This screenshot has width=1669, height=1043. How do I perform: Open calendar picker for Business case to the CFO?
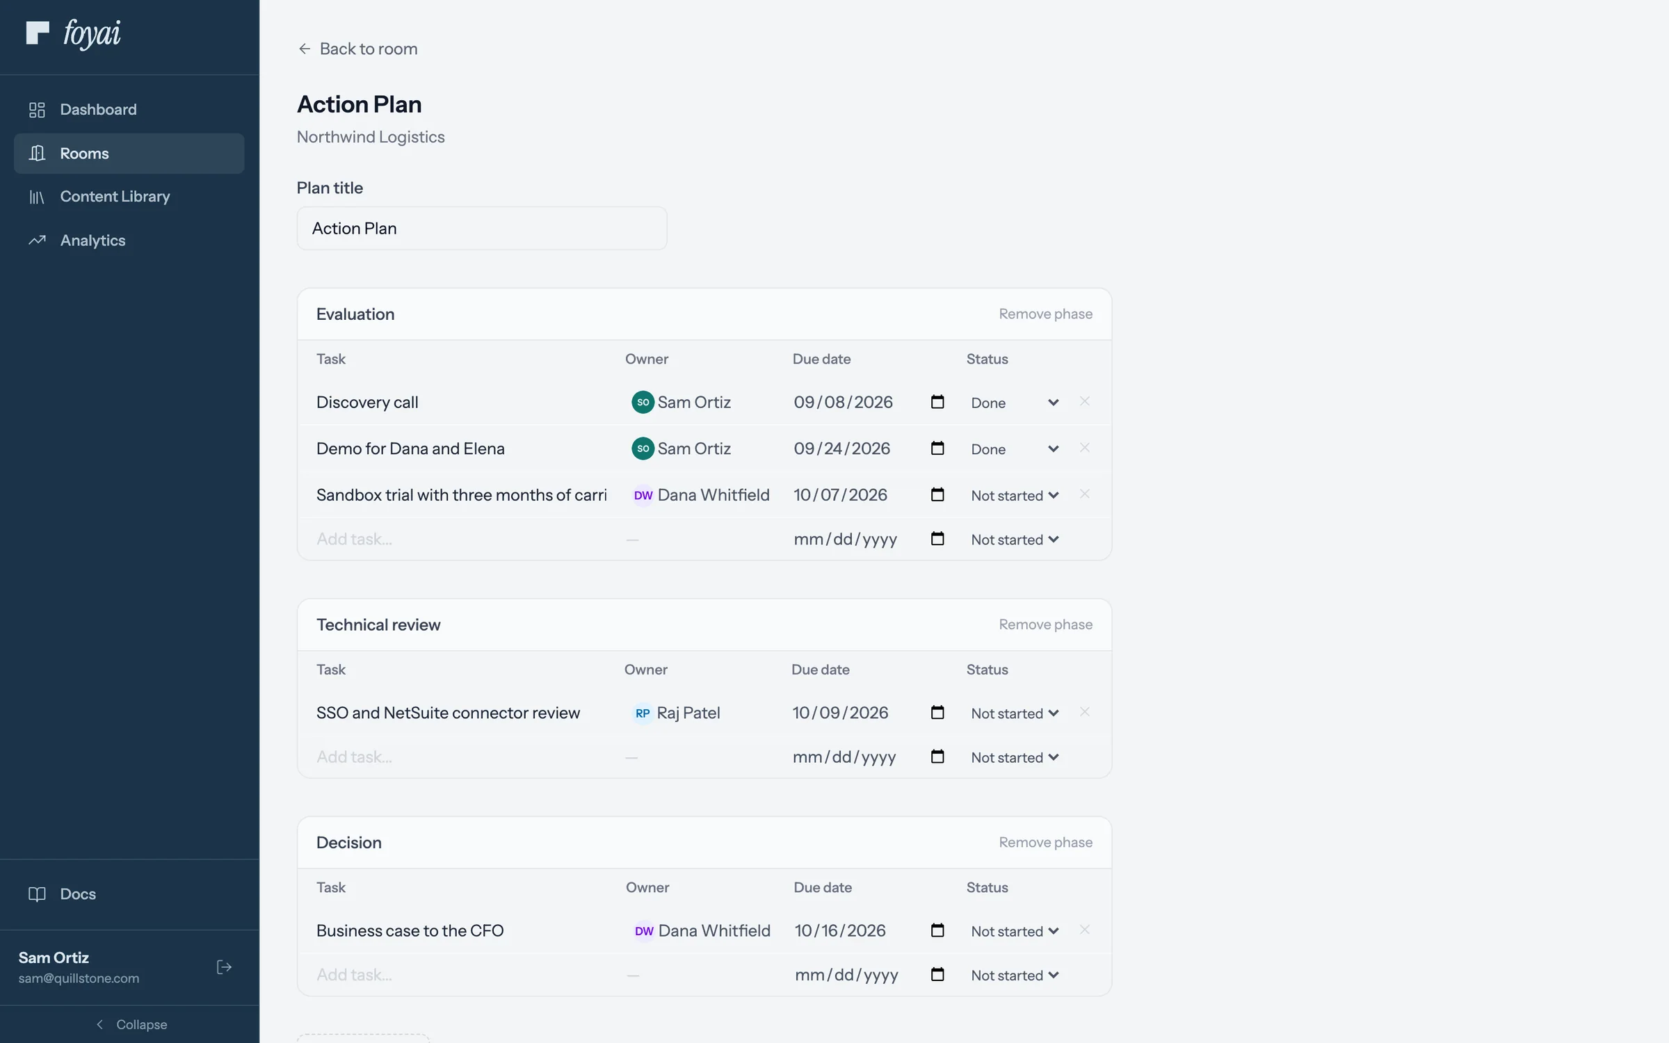[x=937, y=930]
